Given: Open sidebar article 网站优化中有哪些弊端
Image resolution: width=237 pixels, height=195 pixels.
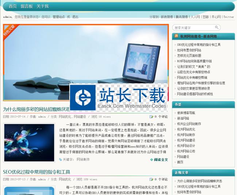Looking at the screenshot, I should [192, 77].
